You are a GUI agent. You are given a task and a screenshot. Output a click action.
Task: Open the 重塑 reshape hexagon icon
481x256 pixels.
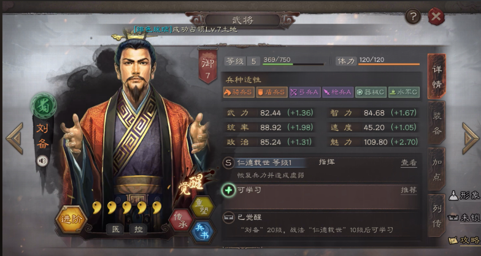click(x=202, y=207)
